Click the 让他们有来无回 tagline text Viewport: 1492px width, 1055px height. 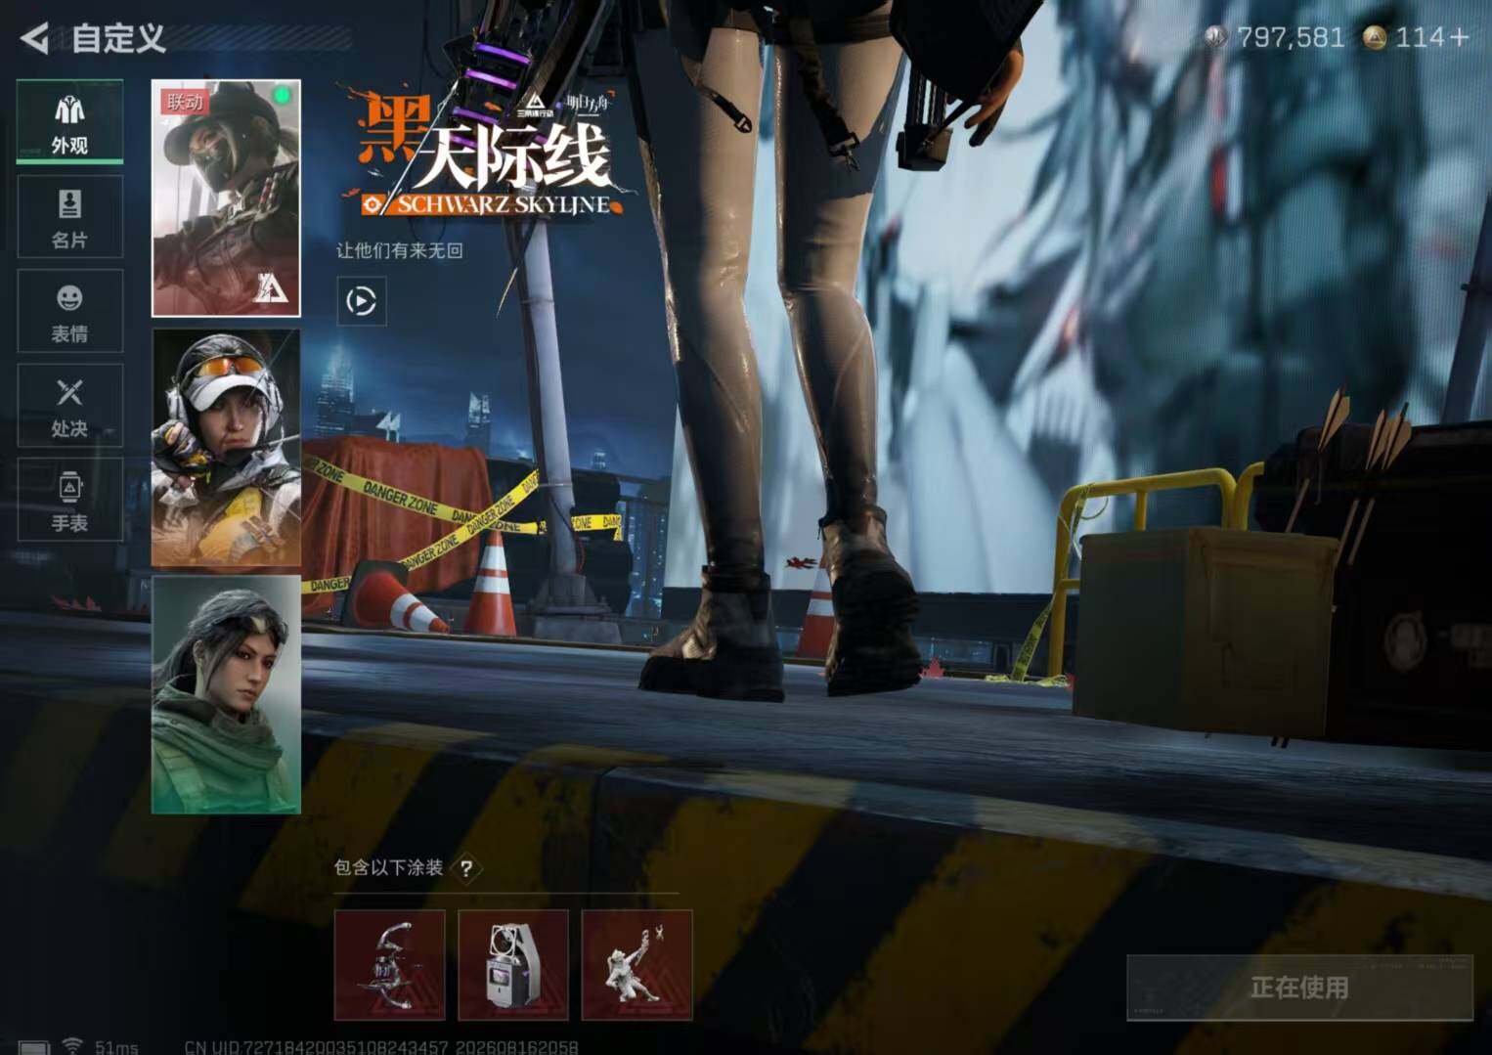tap(400, 250)
